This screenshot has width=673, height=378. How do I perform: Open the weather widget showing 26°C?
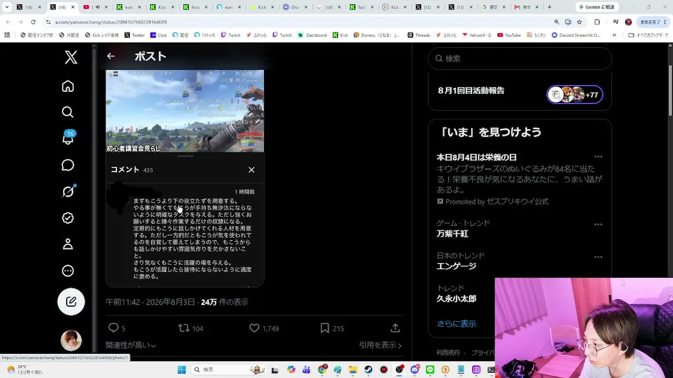click(24, 370)
